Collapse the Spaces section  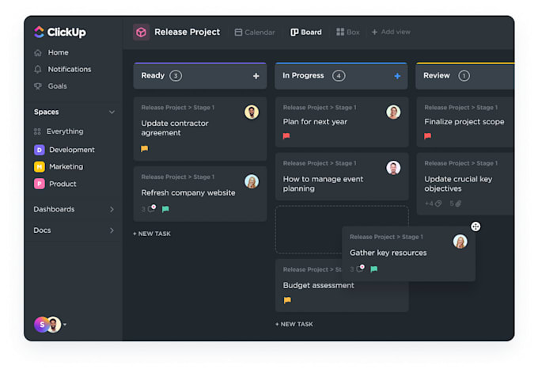pyautogui.click(x=112, y=112)
